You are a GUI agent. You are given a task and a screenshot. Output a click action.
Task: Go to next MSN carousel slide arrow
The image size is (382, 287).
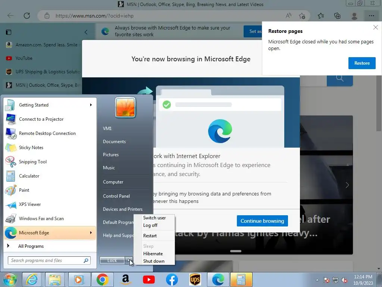point(347,185)
